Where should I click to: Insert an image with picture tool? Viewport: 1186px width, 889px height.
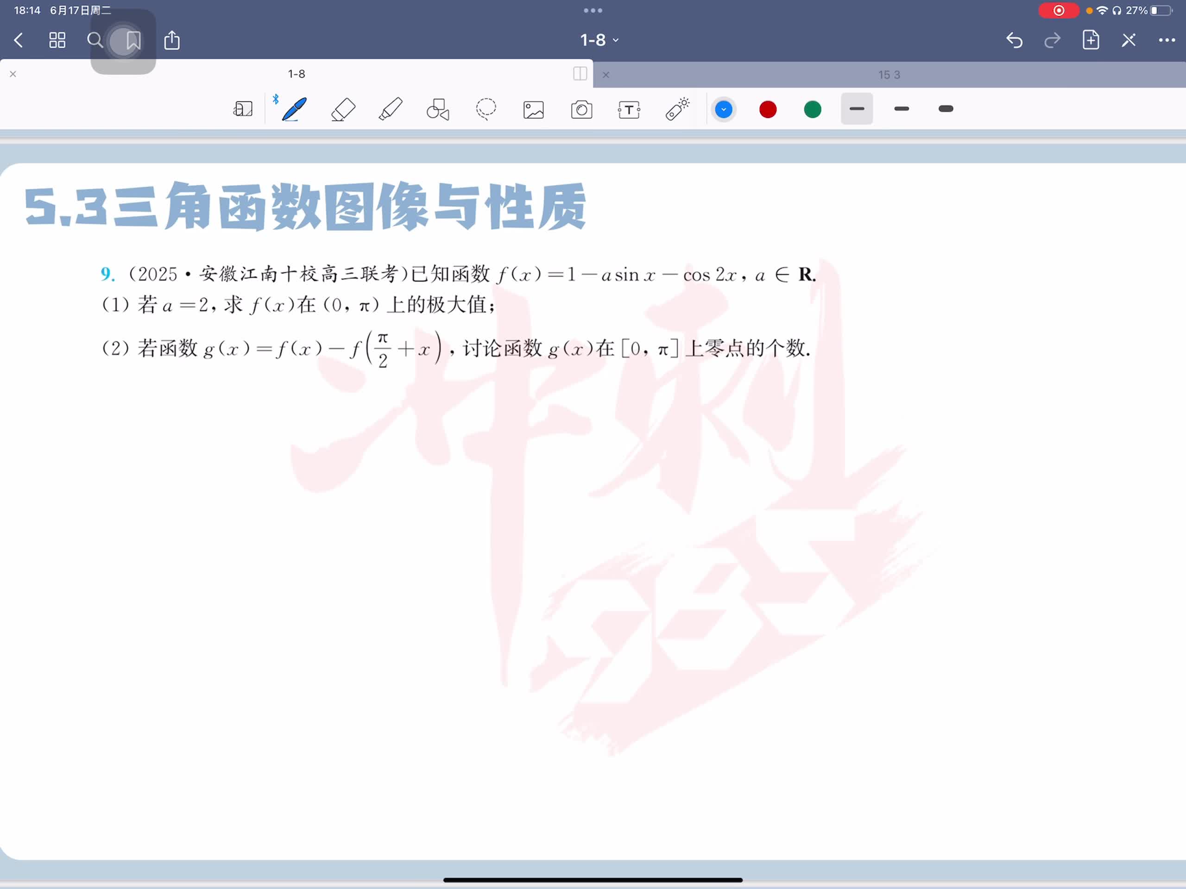pos(534,110)
